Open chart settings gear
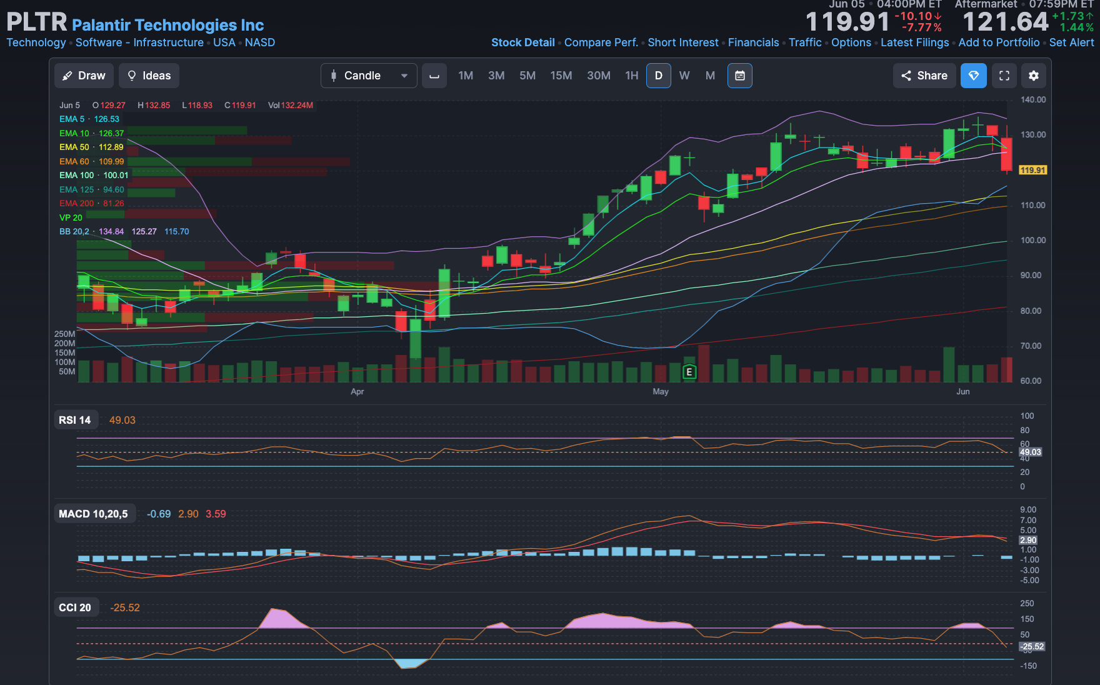This screenshot has height=685, width=1100. tap(1034, 76)
